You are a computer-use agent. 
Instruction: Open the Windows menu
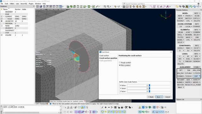[x=38, y=3]
